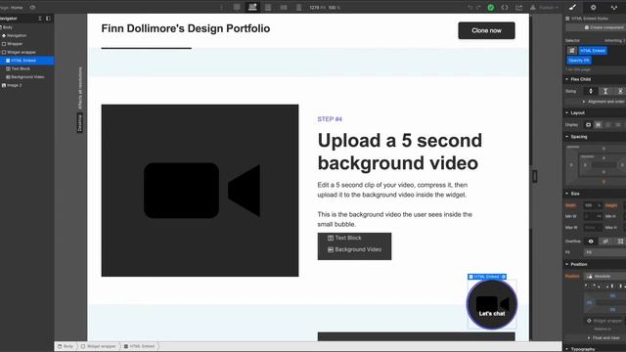Select the Image 2 row in Navigator
The image size is (626, 352).
point(26,85)
